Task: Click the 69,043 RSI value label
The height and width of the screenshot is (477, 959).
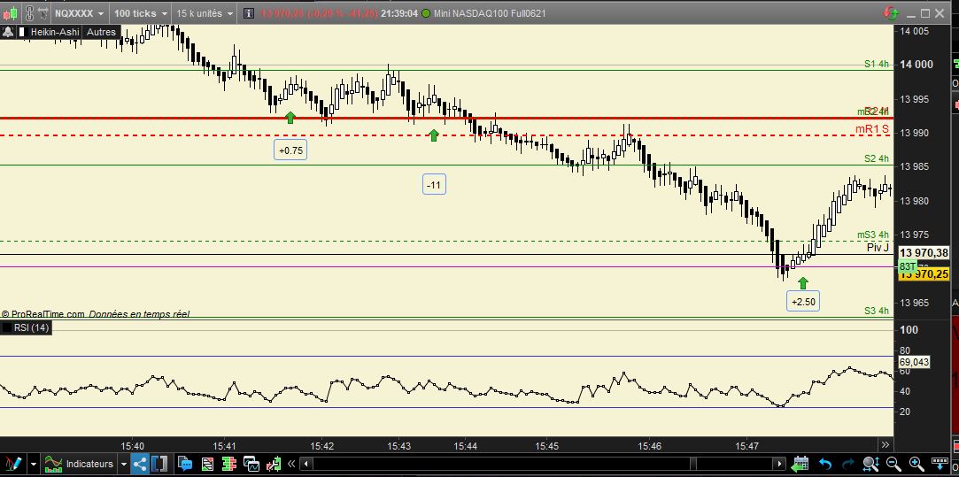Action: click(x=914, y=362)
